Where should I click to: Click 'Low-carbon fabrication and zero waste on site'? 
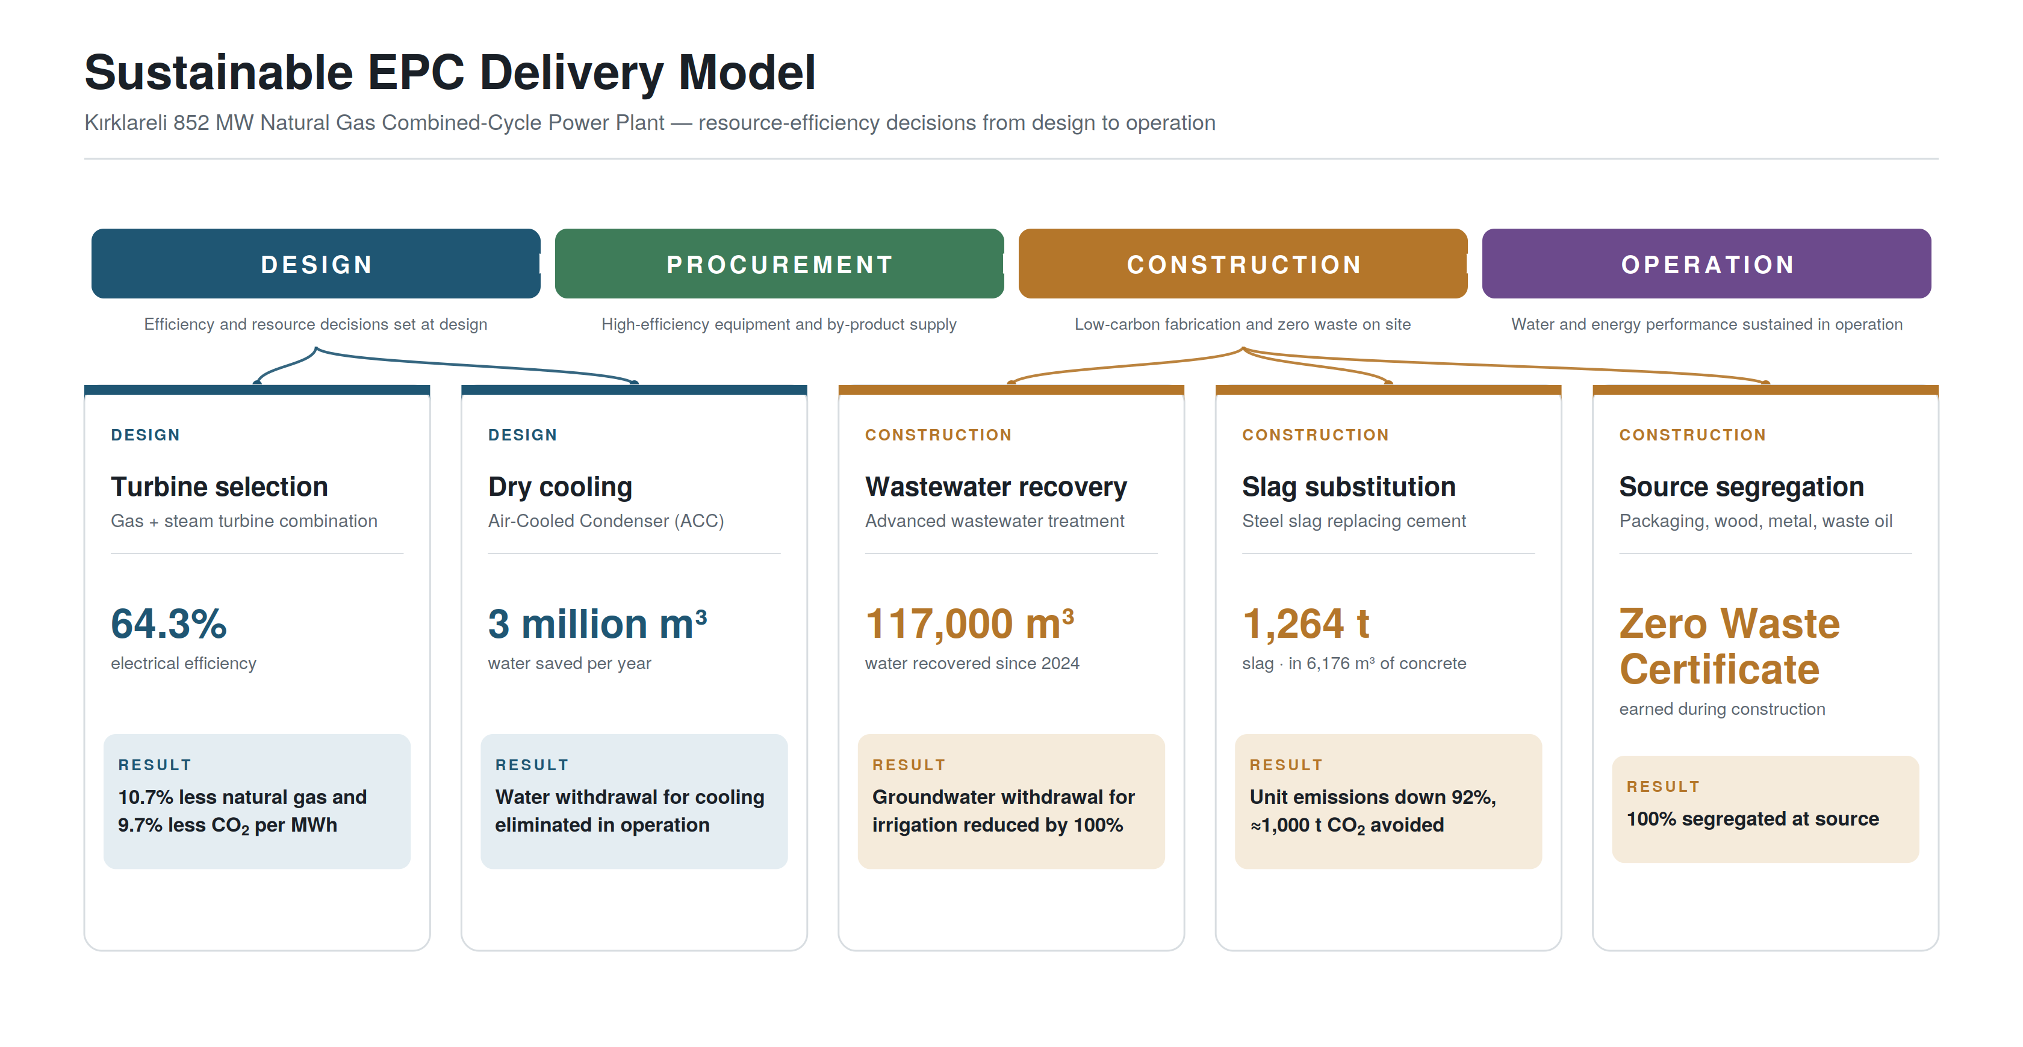pos(1242,324)
